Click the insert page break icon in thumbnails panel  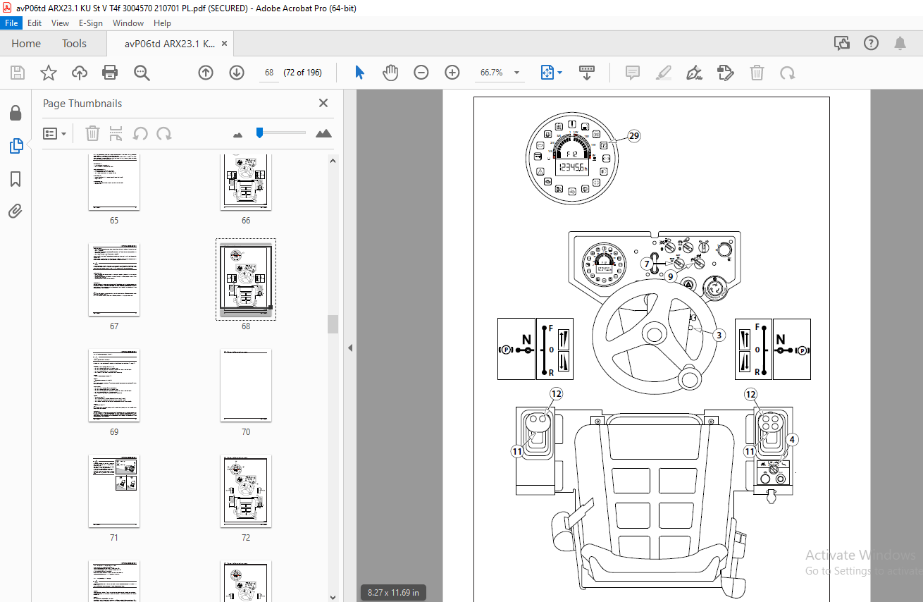(116, 133)
